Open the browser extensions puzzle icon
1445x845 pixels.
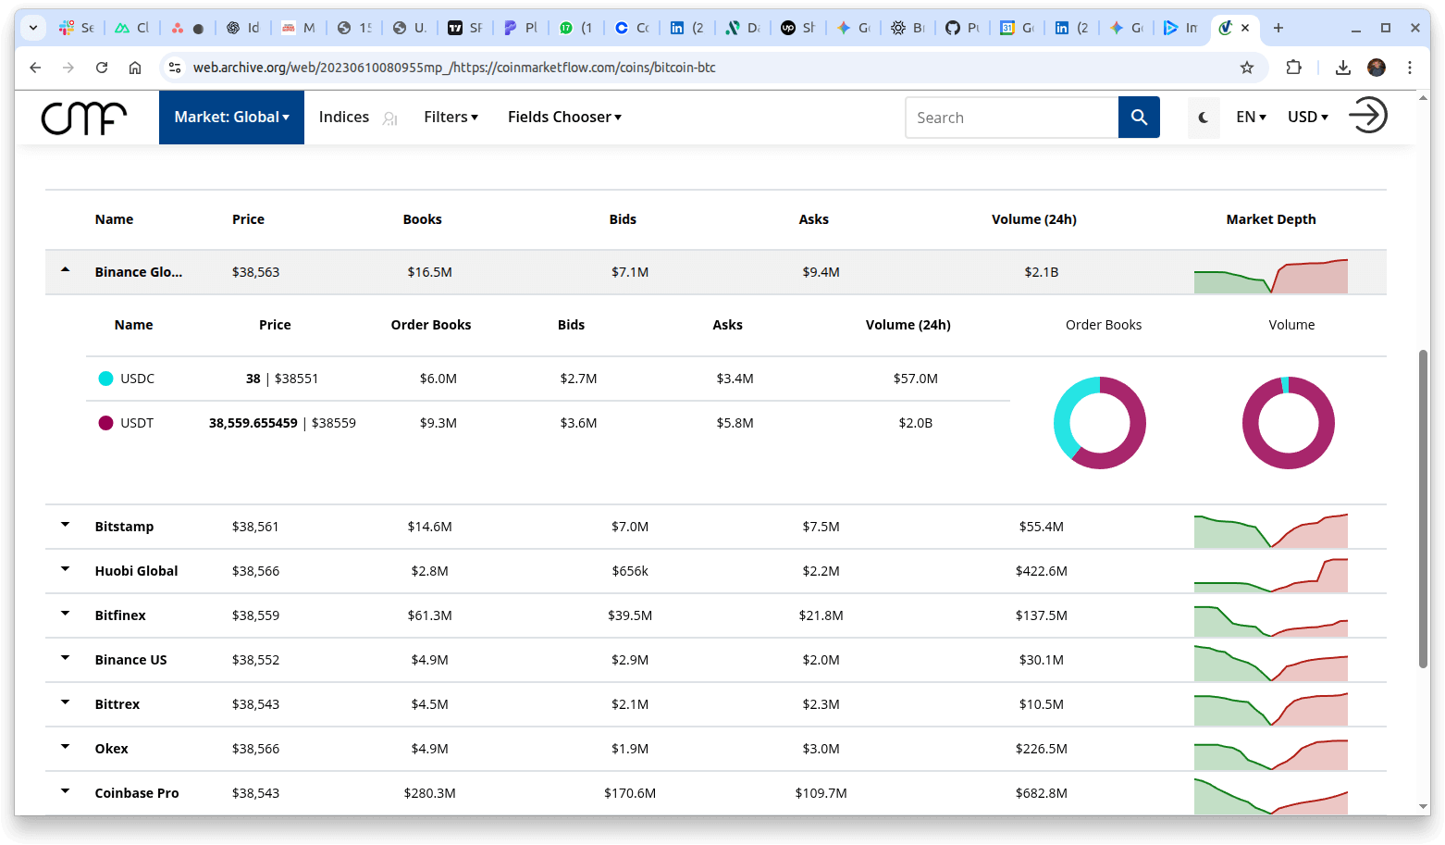pos(1294,68)
